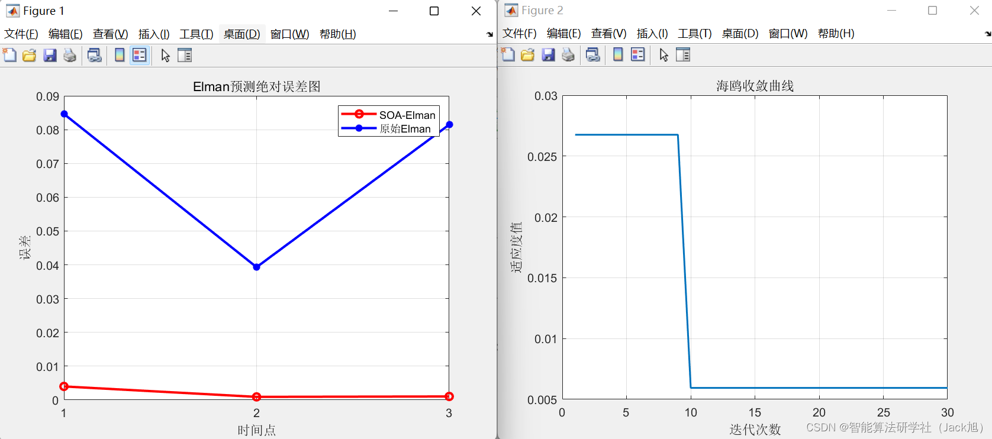Maximize the Figure 1 window
This screenshot has width=992, height=439.
click(434, 11)
